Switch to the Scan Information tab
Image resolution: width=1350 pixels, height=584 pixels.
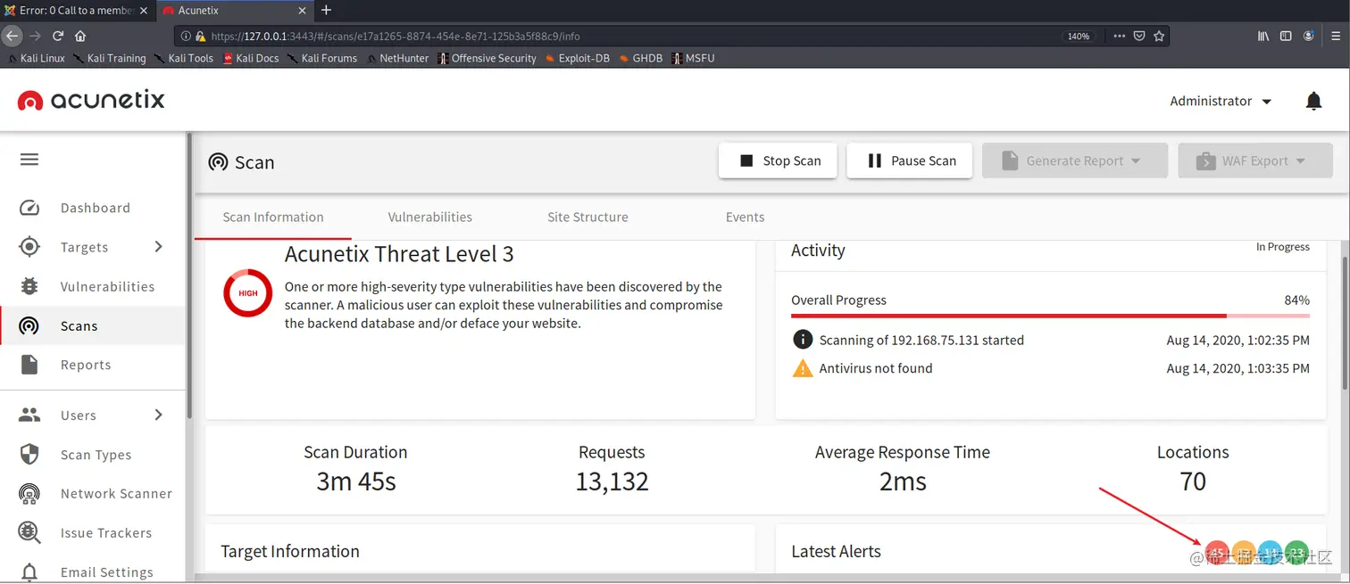(x=273, y=217)
